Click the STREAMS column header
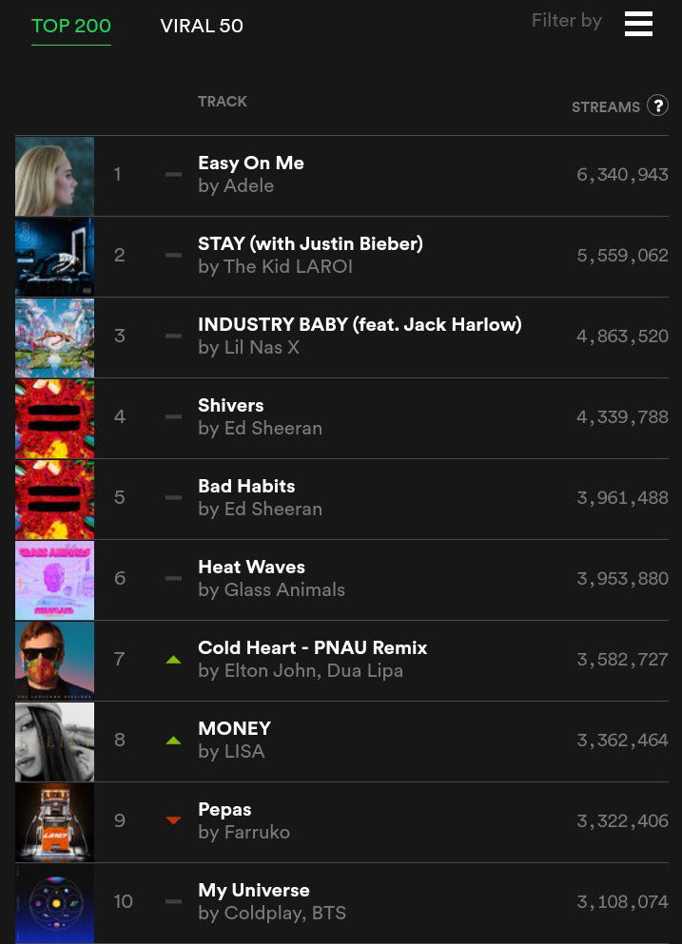682x944 pixels. click(606, 107)
